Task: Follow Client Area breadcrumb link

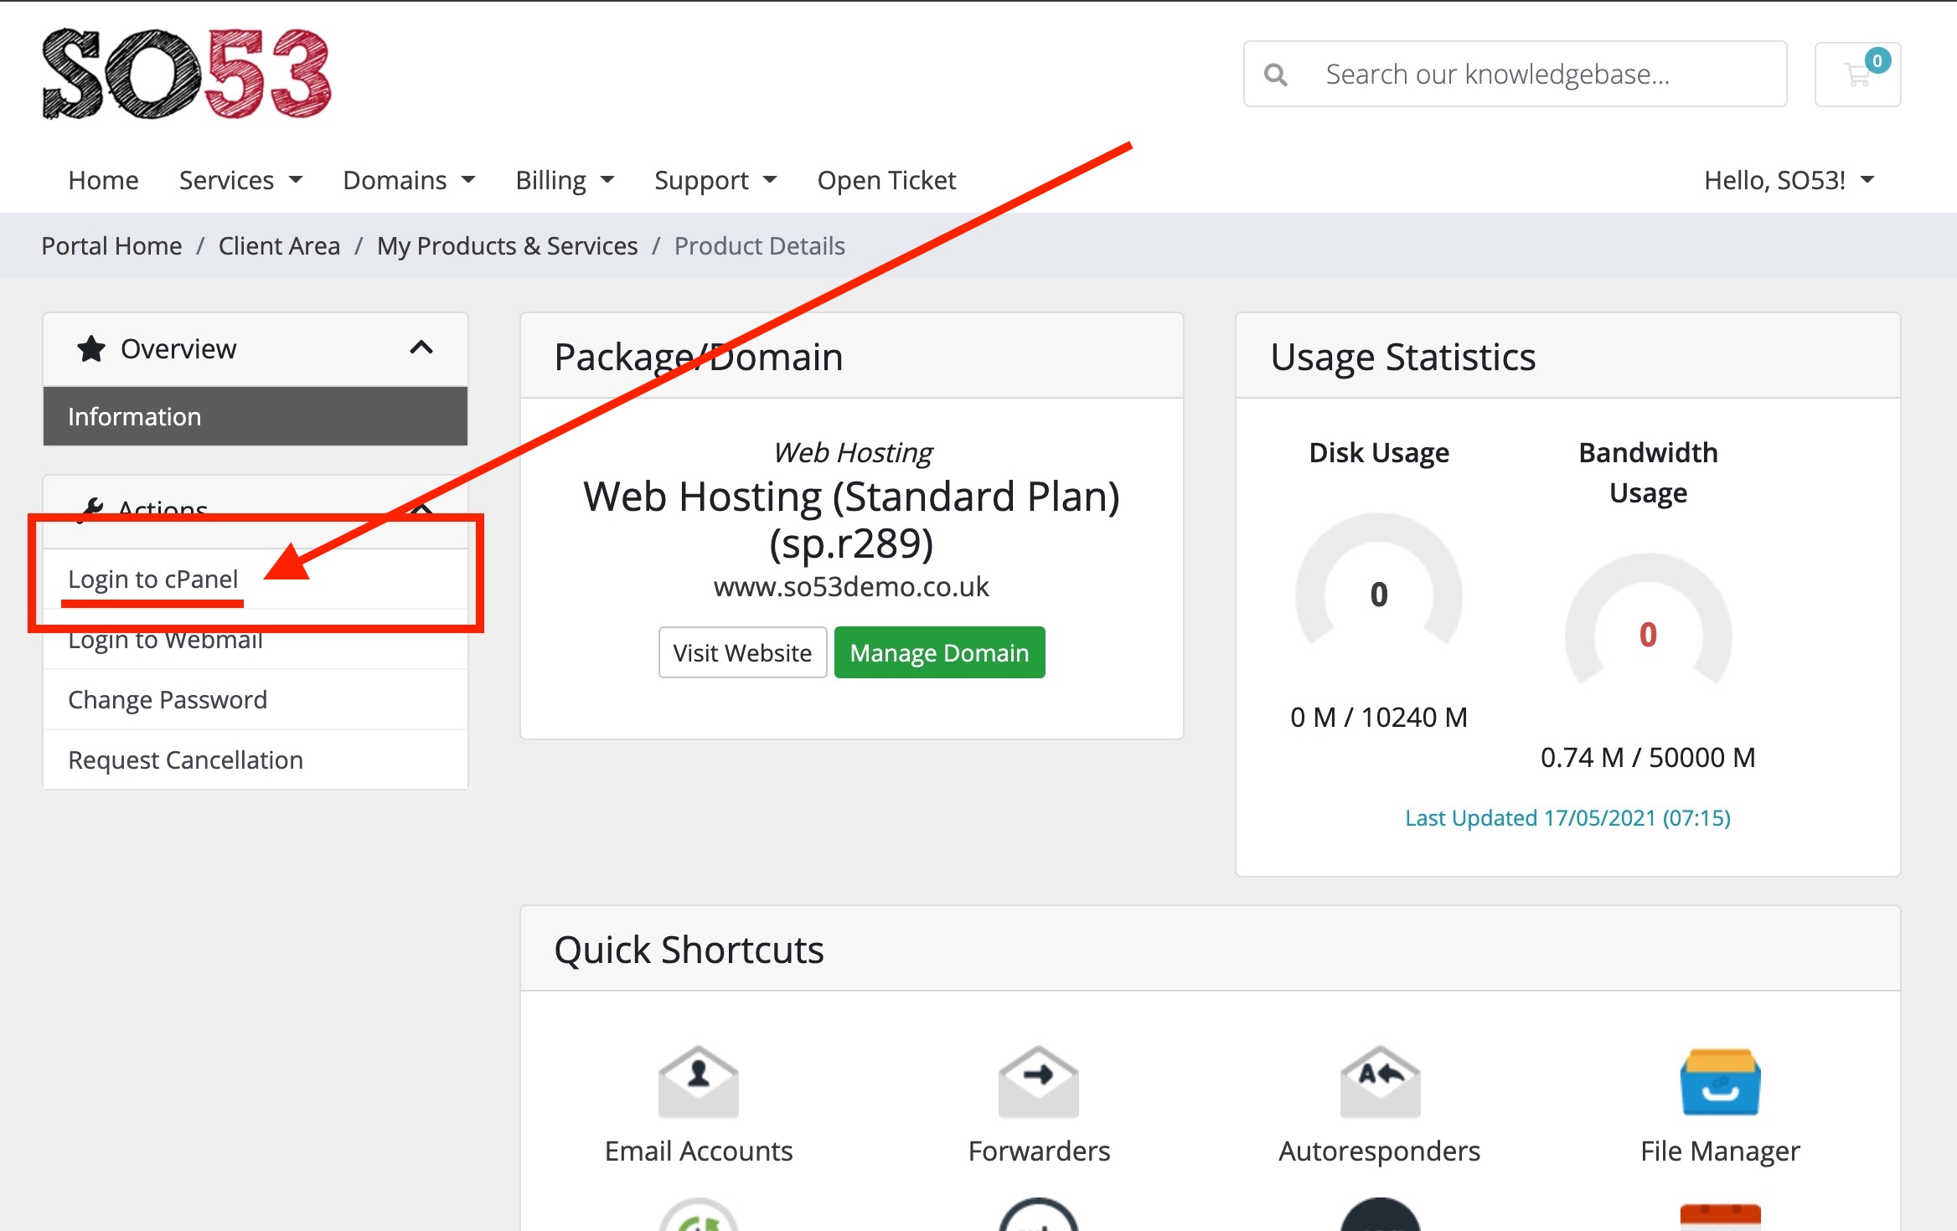Action: point(279,245)
